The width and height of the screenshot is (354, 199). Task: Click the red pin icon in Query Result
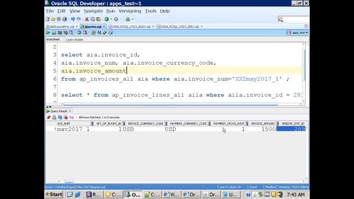pos(49,117)
